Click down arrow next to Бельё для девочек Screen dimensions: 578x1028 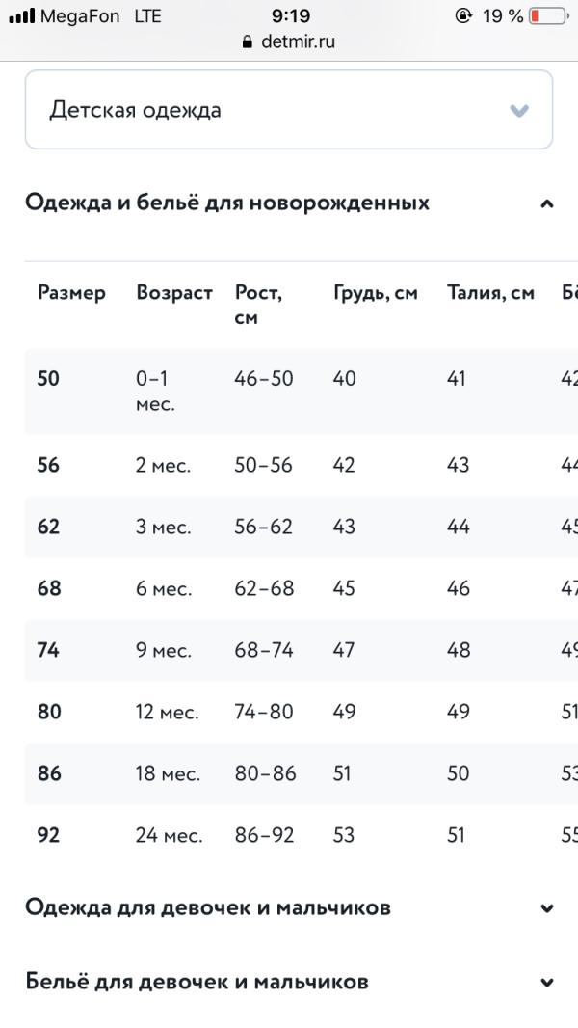[547, 983]
